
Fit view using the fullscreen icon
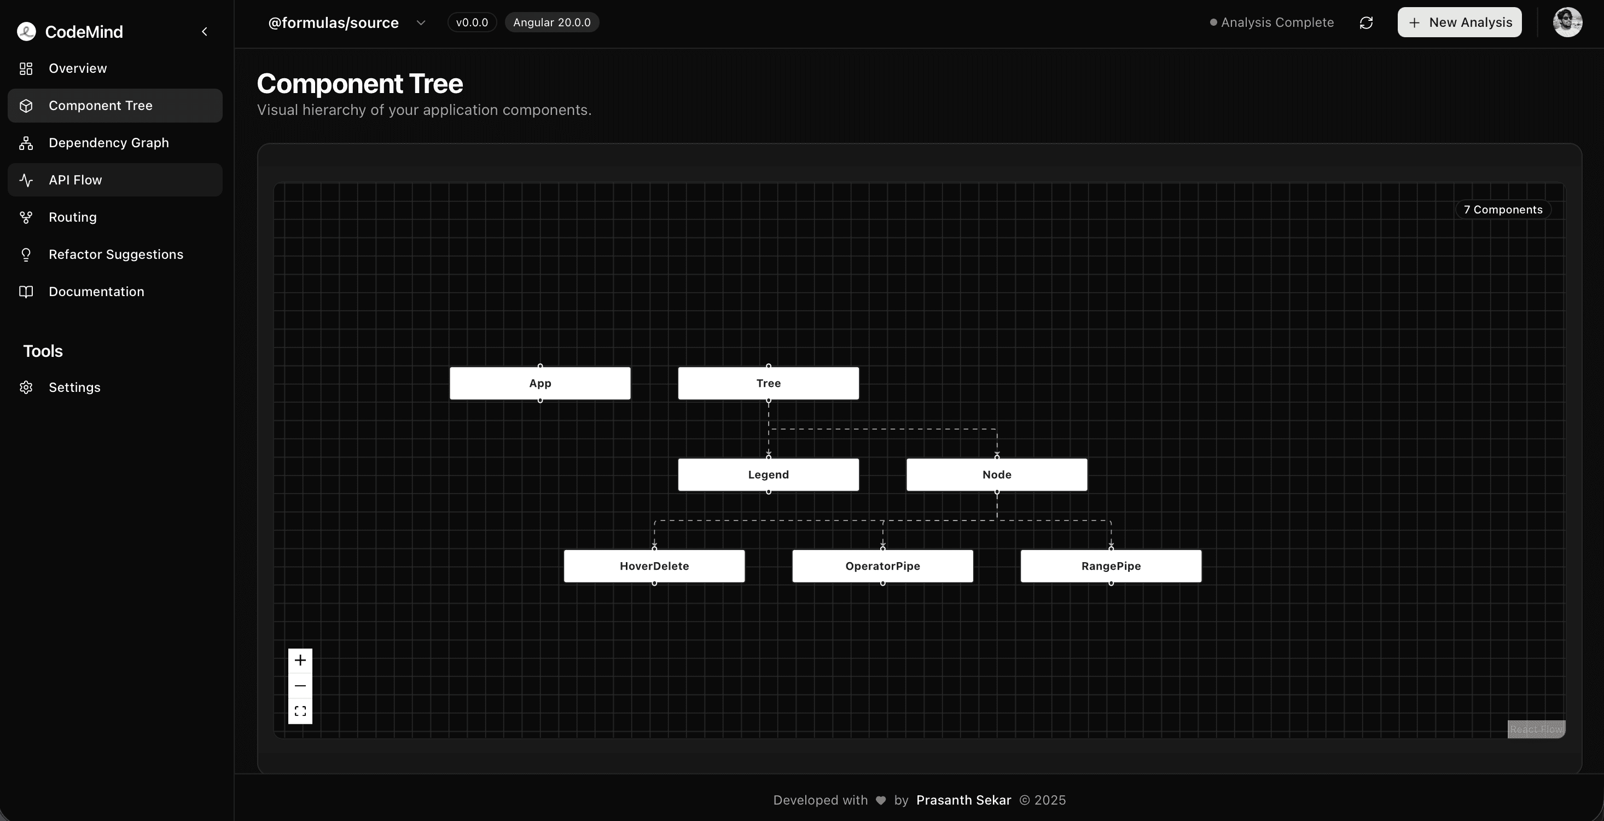[300, 712]
